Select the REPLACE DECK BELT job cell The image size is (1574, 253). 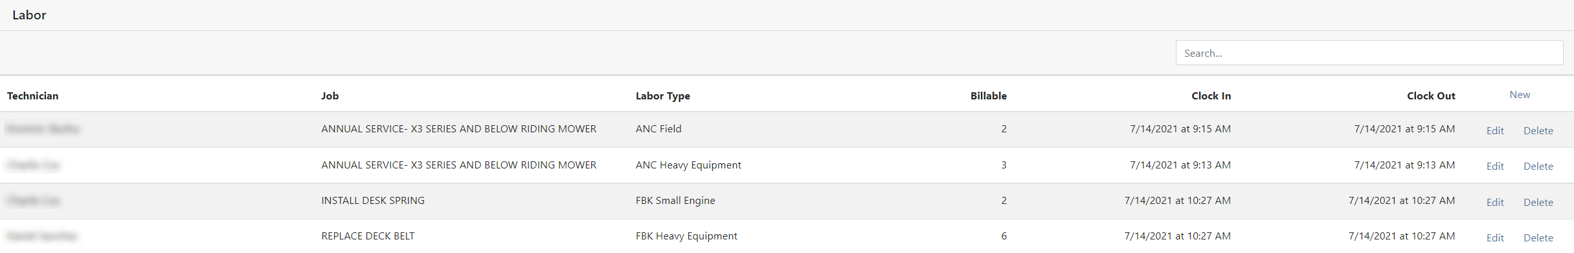368,236
